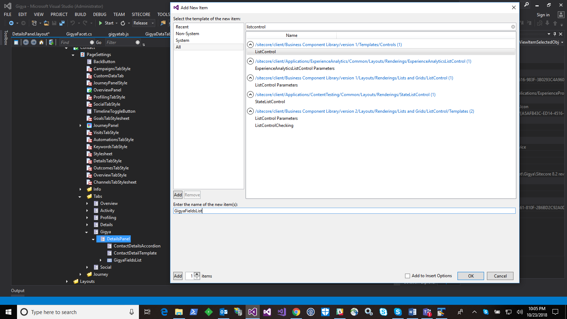Click the pin icon on right panel
Screen dimensions: 567x319
tap(555, 34)
